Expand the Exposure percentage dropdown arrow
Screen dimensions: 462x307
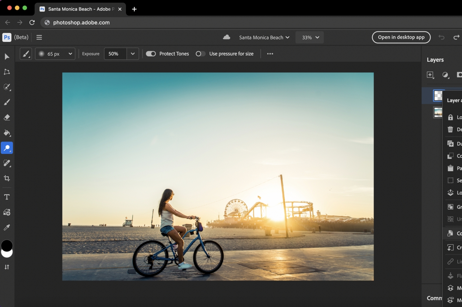point(132,54)
